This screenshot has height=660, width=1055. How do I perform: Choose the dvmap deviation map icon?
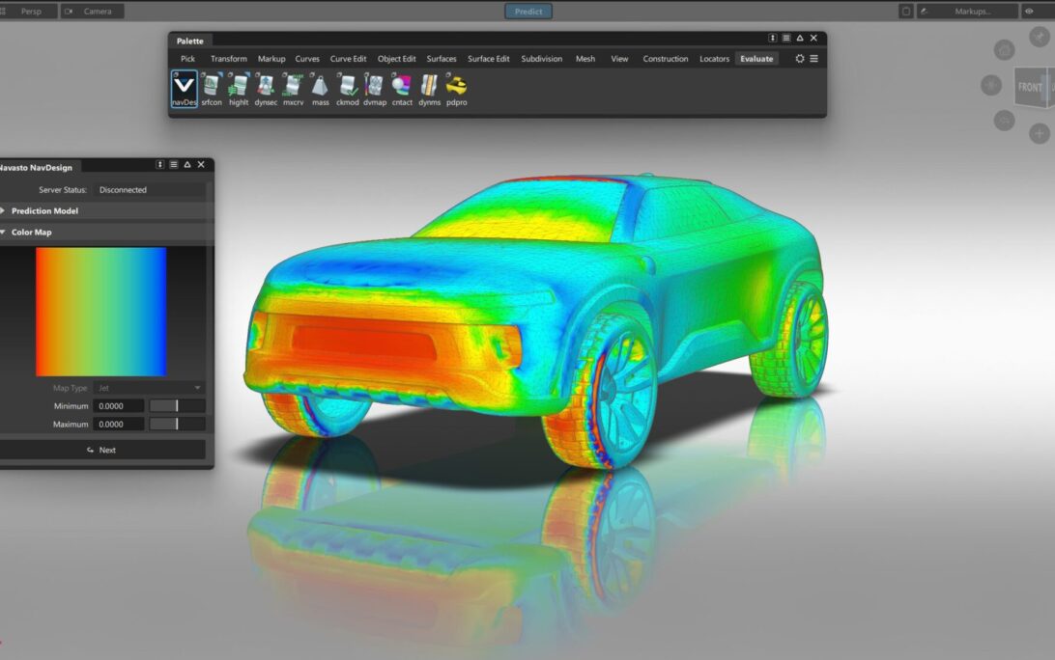375,86
